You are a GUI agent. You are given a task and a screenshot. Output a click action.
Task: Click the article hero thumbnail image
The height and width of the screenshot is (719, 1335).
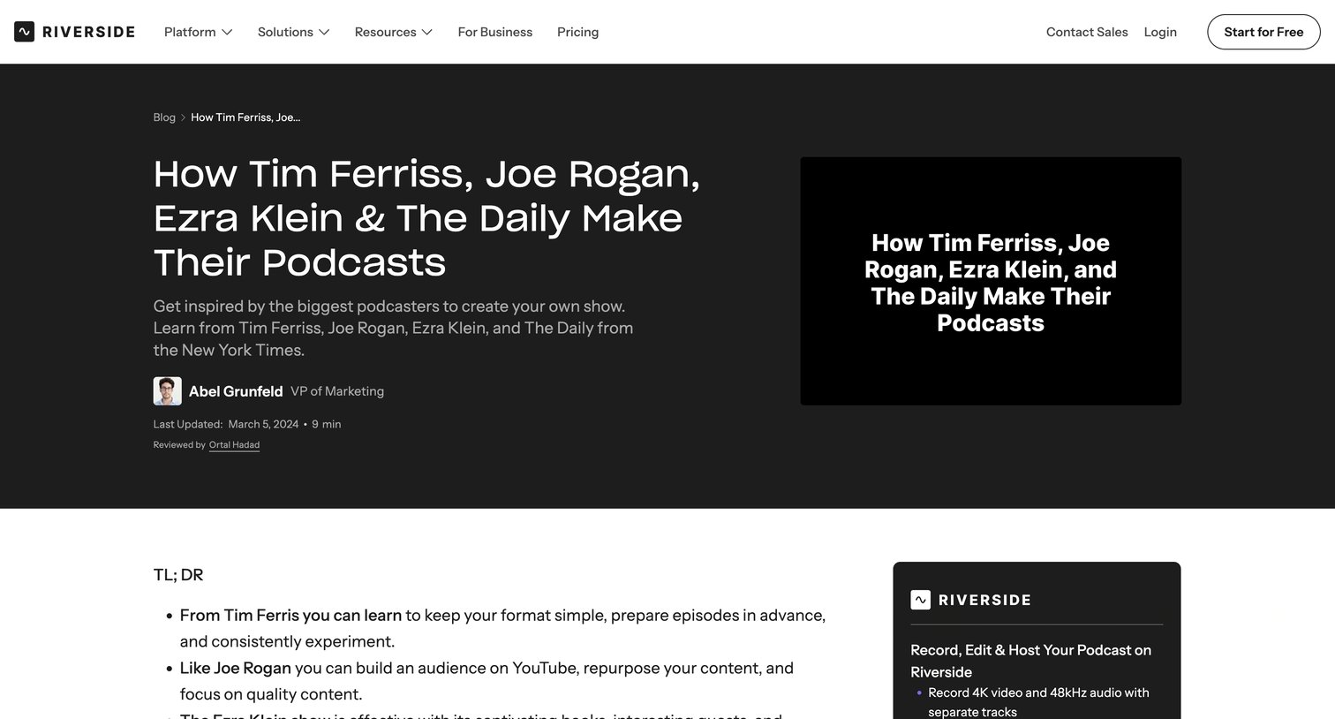(991, 281)
